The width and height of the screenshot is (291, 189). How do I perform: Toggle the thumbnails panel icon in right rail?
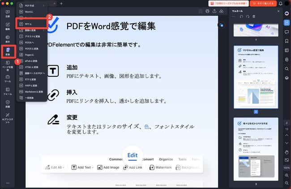point(287,23)
